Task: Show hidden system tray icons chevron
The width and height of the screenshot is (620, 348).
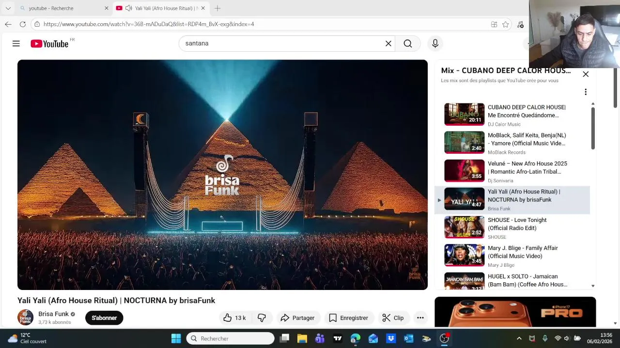Action: pos(519,338)
